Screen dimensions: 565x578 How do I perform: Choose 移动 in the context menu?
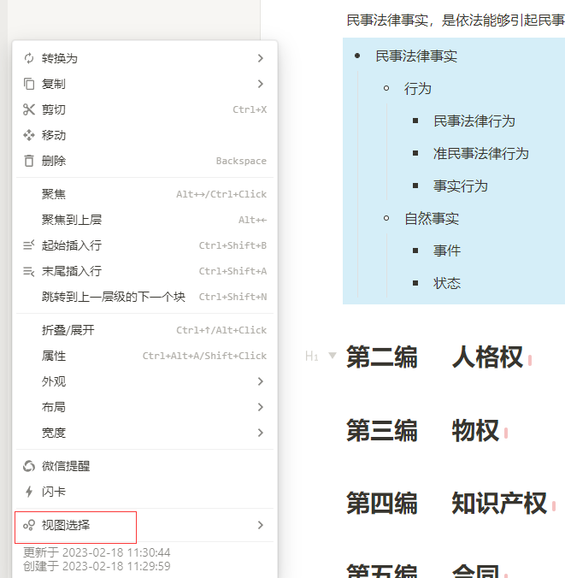pos(144,135)
